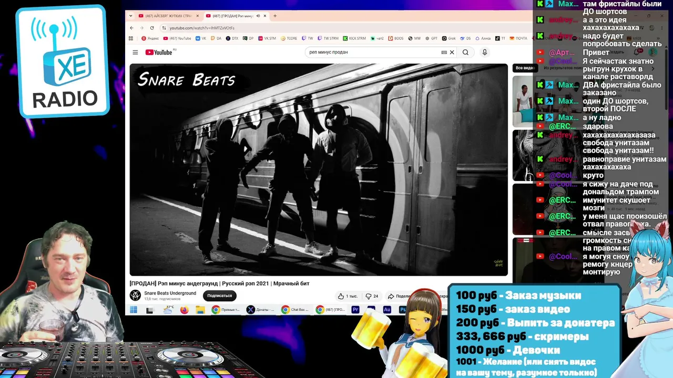View site information for youtube.com

[164, 28]
